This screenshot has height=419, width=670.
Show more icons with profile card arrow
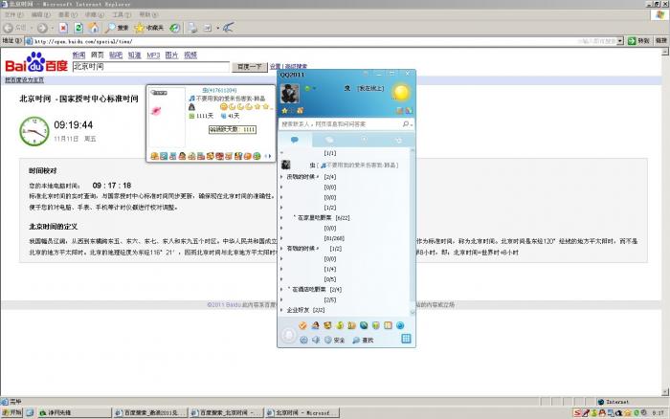click(x=268, y=156)
